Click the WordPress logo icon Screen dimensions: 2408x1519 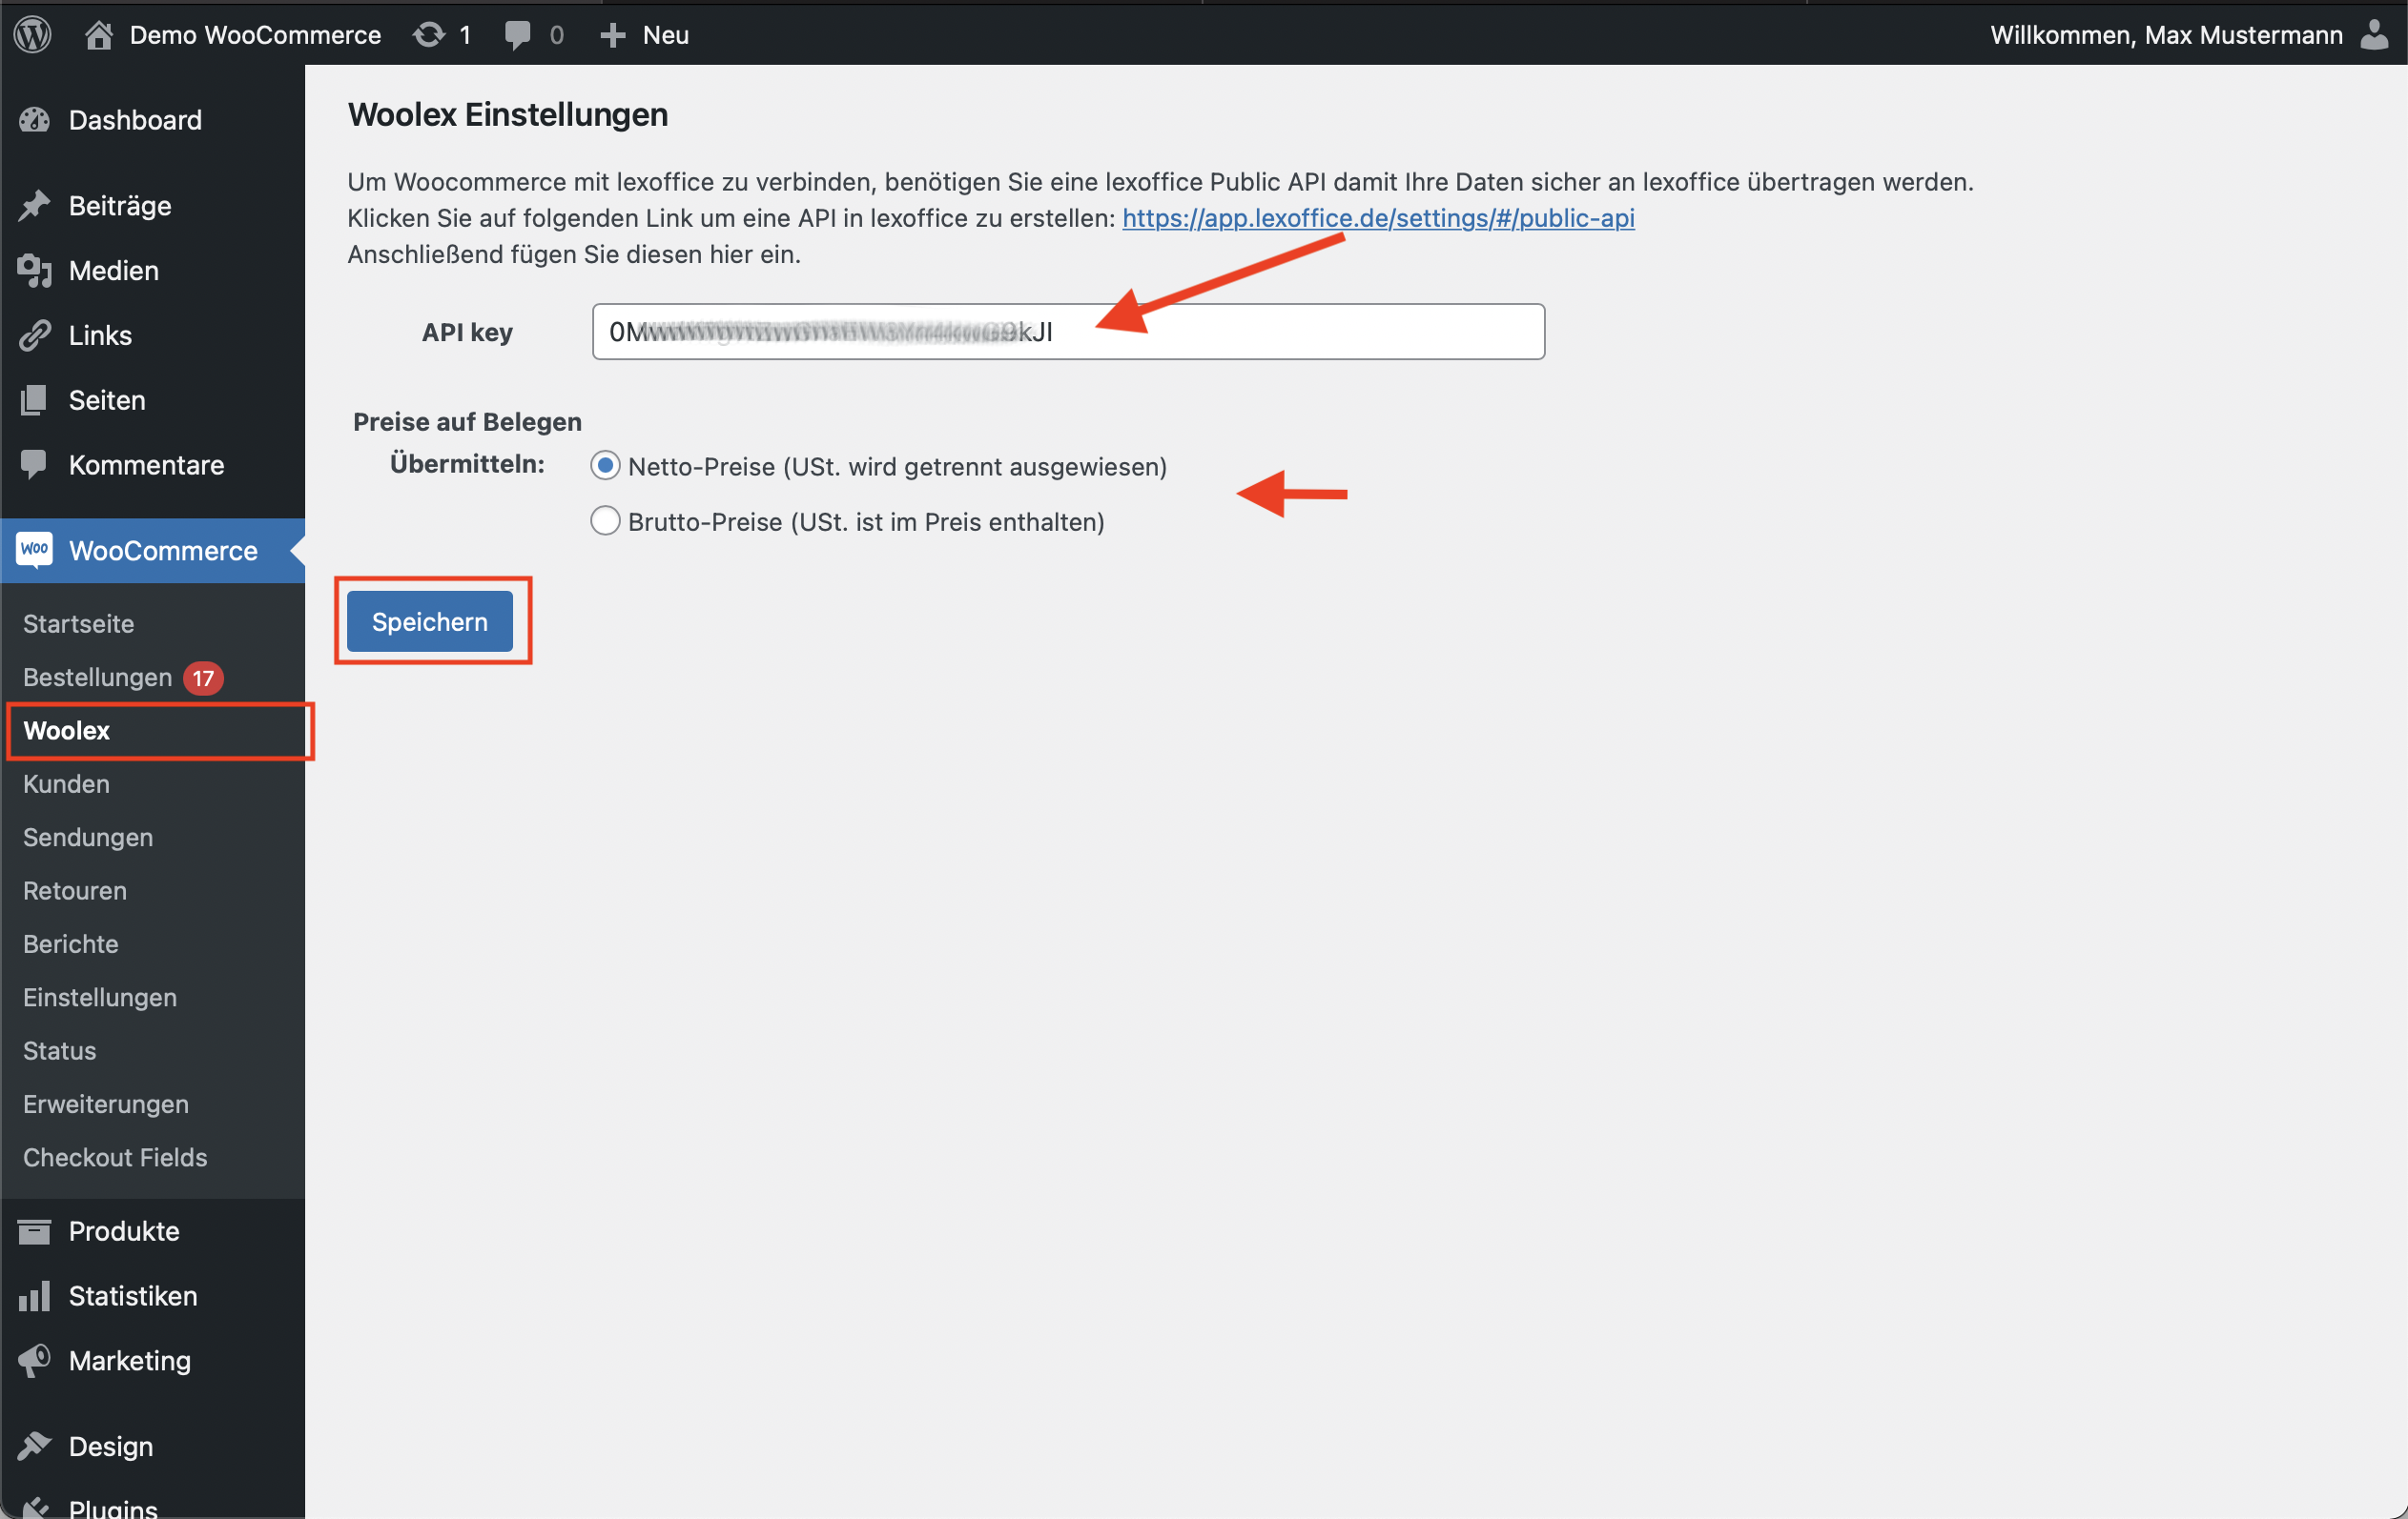point(33,35)
